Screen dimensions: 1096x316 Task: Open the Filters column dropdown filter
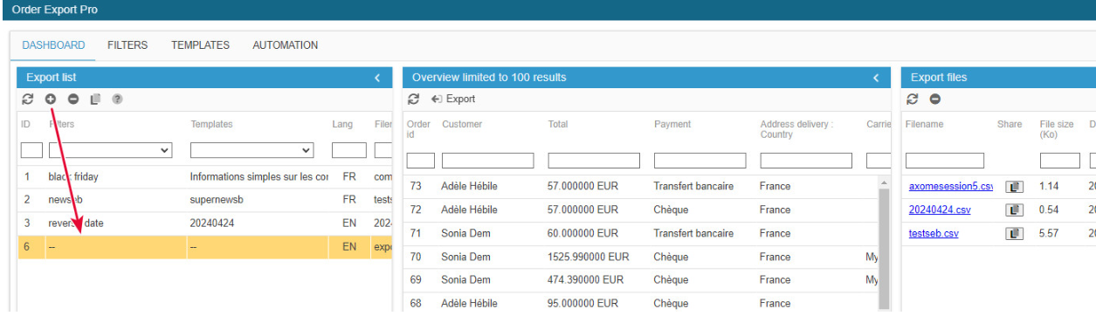pyautogui.click(x=110, y=150)
